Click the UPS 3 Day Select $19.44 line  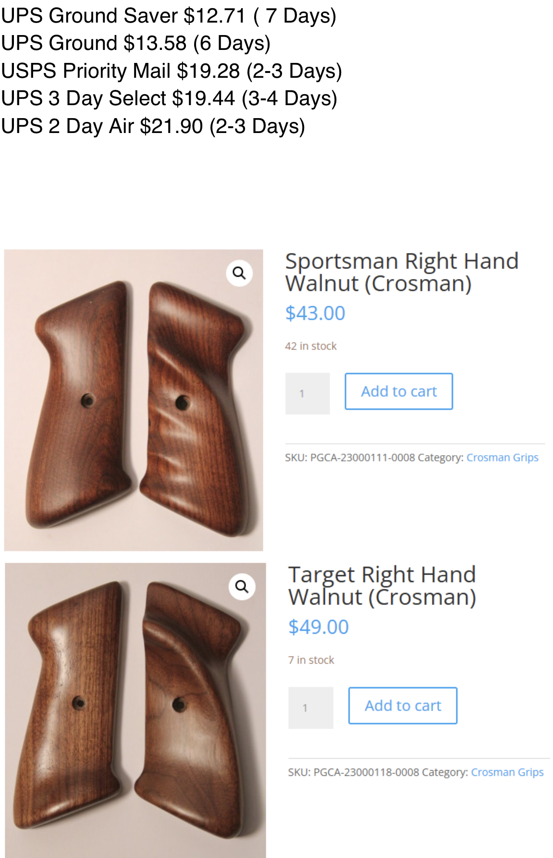click(x=169, y=98)
